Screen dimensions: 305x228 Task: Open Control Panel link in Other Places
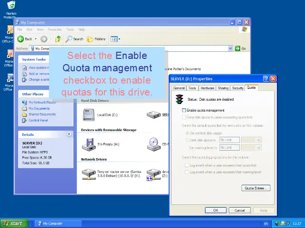38,120
